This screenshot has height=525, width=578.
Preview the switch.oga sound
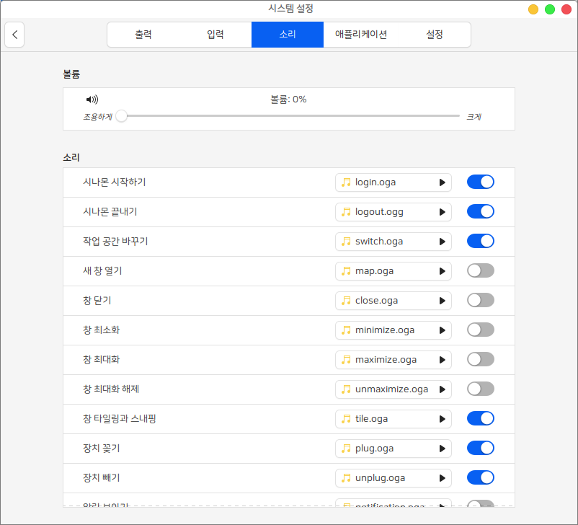442,242
